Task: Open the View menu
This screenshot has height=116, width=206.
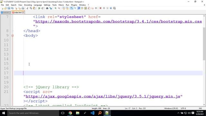Action: pos(20,5)
